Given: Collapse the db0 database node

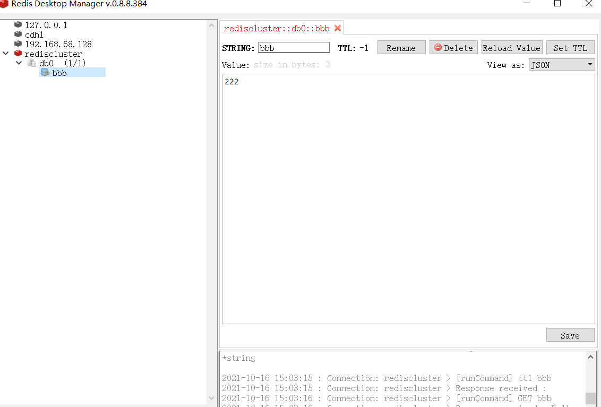Looking at the screenshot, I should [19, 63].
